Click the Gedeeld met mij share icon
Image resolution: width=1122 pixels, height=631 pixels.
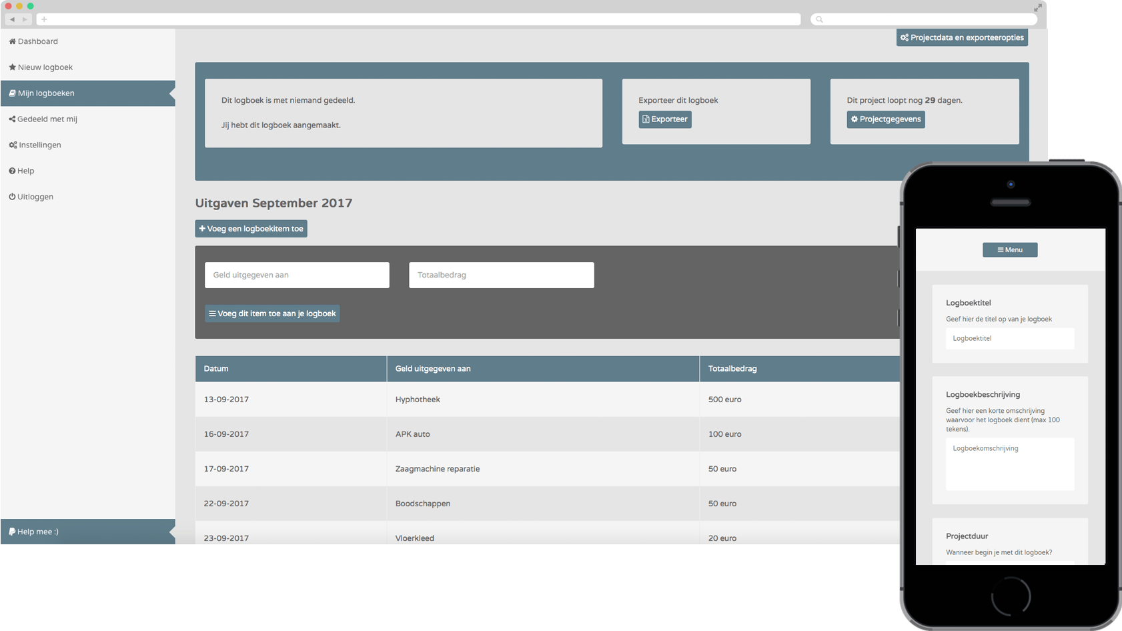click(x=12, y=119)
